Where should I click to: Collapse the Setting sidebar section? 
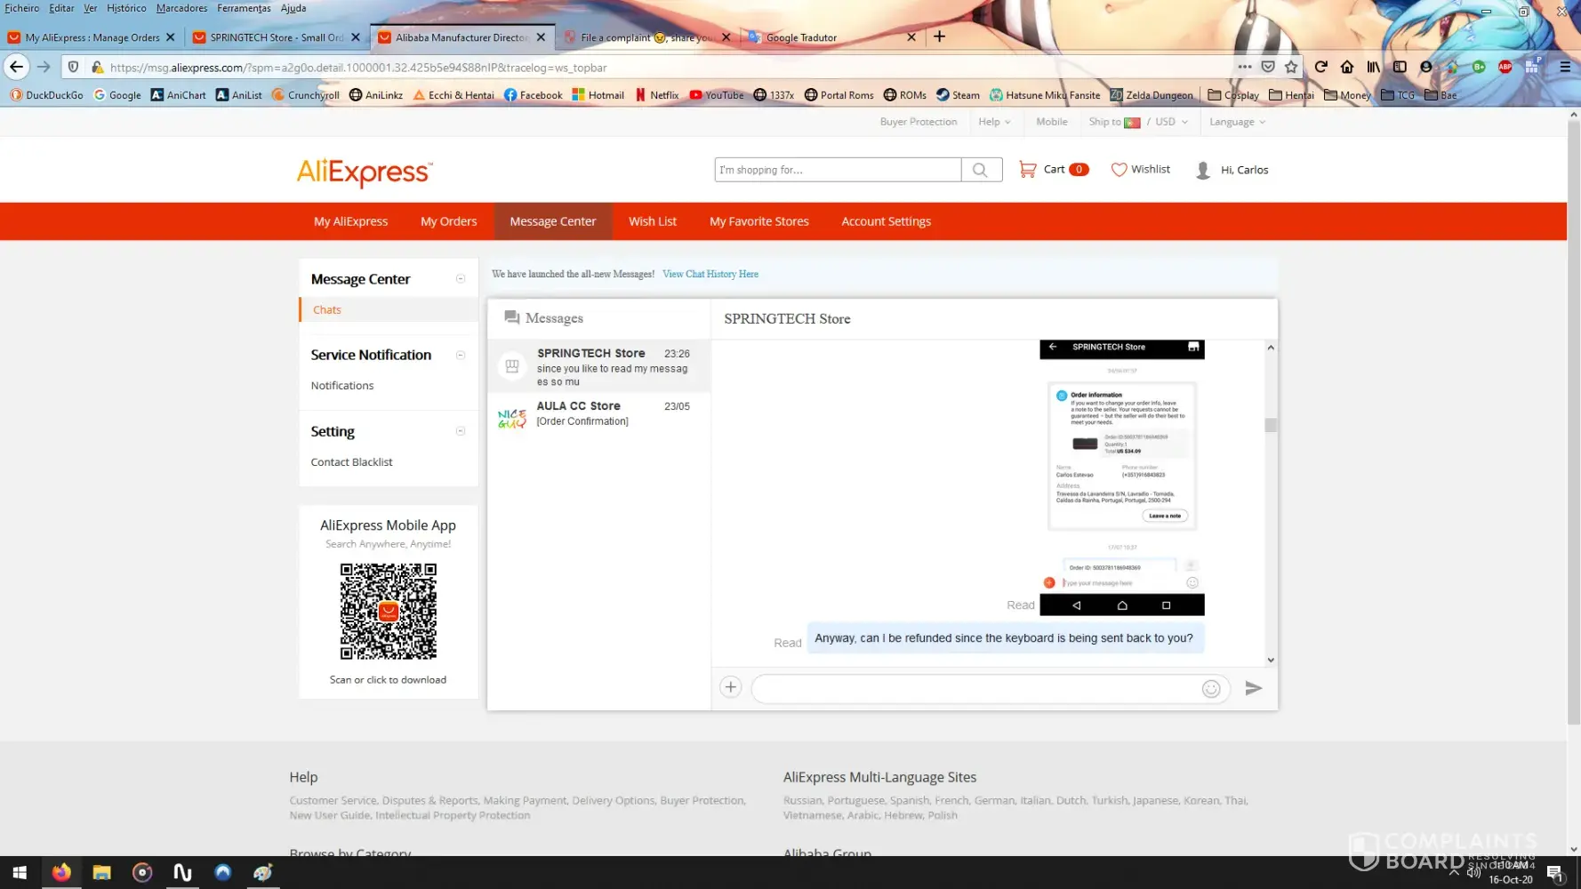tap(461, 431)
